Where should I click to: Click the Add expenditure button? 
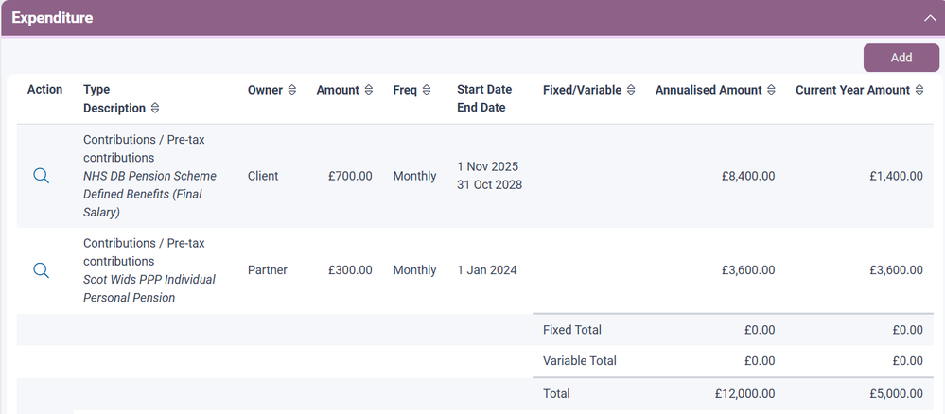point(901,58)
